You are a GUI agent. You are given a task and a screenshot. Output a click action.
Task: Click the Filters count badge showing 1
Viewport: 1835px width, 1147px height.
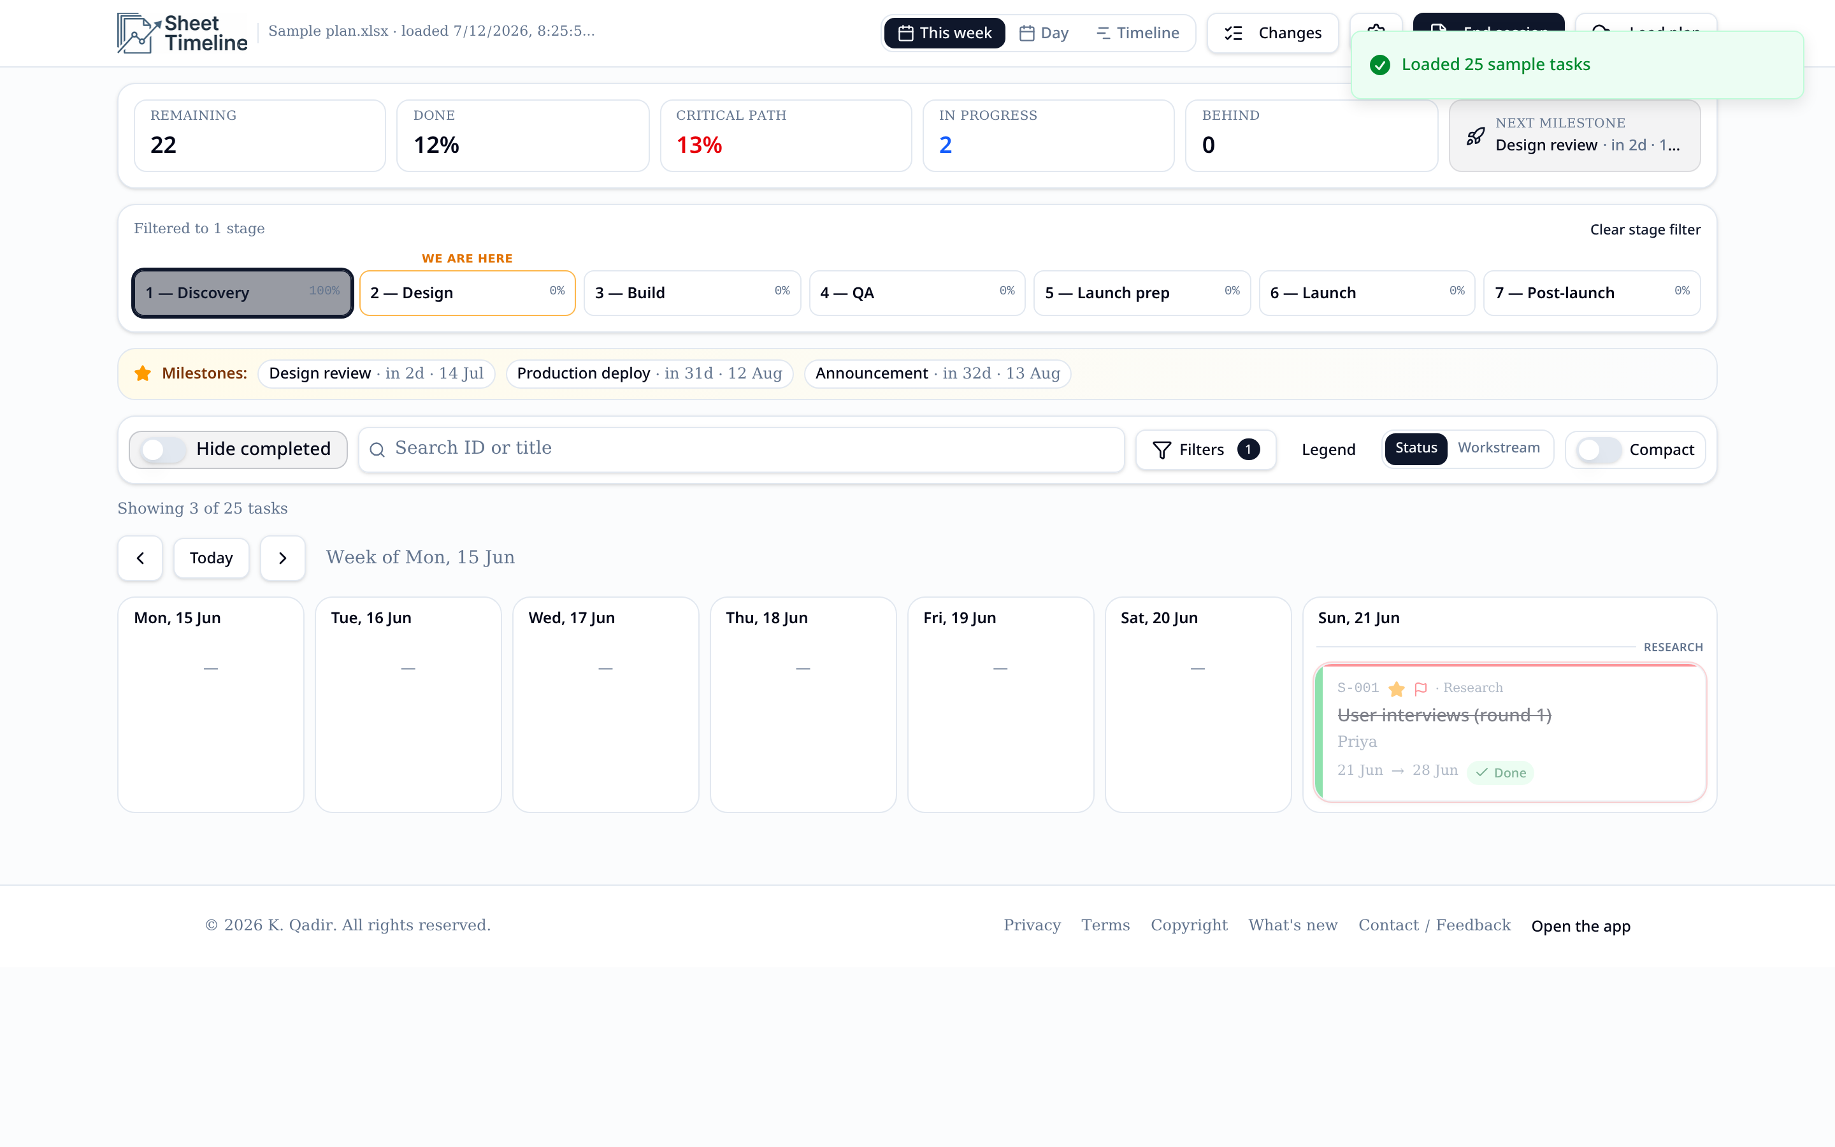(1248, 450)
